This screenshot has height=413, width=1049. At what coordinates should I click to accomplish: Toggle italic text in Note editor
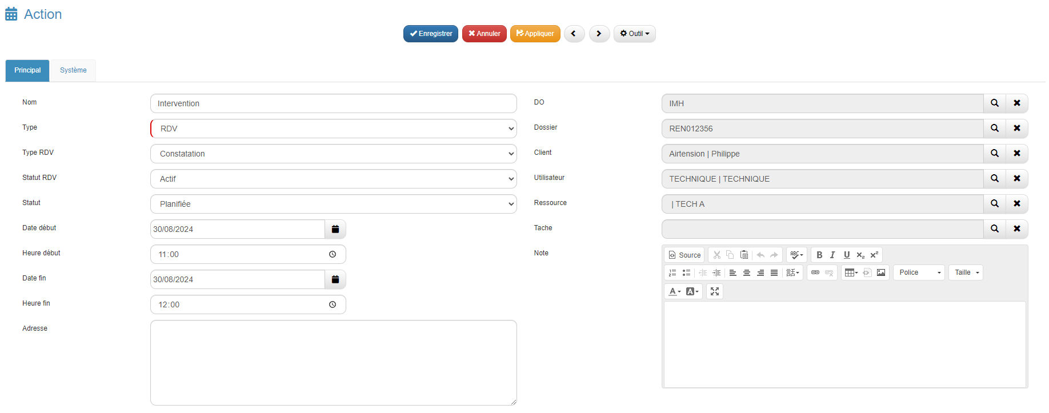click(x=832, y=255)
